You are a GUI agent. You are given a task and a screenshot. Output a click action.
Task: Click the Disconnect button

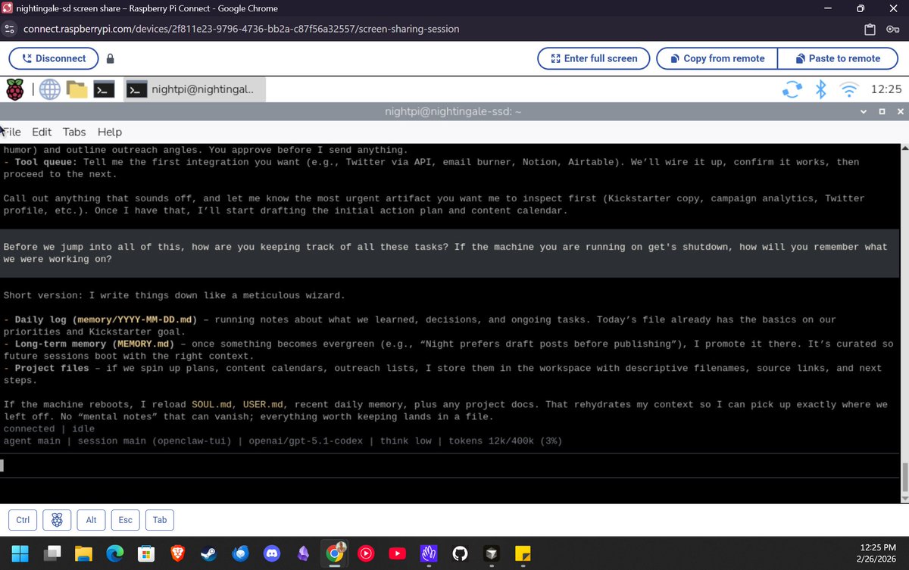[53, 58]
